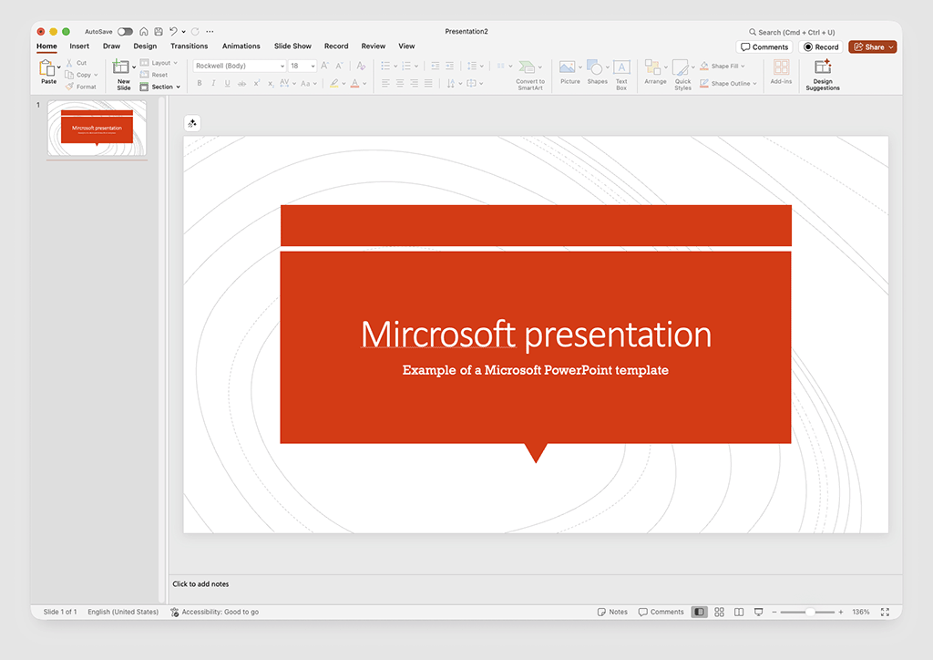
Task: Toggle Superscript formatting
Action: point(256,83)
